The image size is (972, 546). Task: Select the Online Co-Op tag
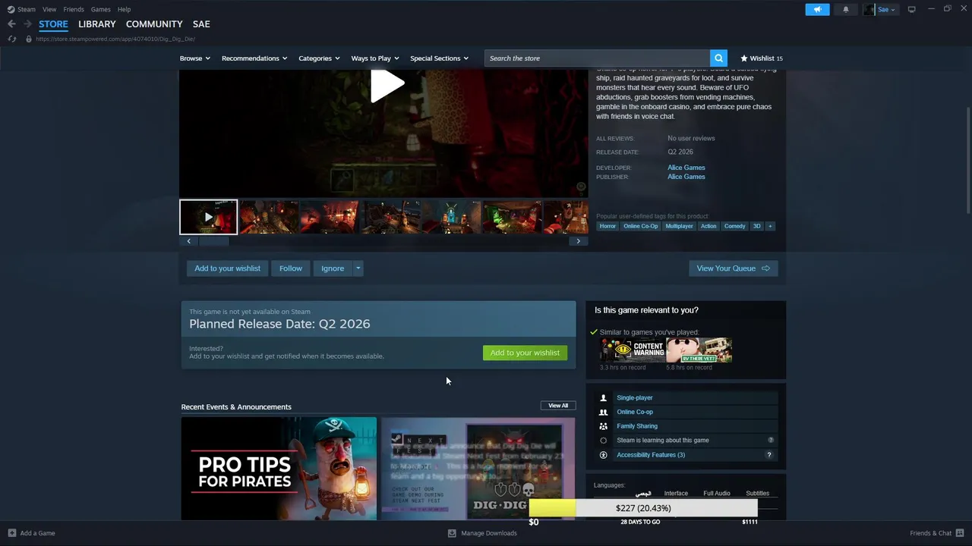tap(641, 226)
